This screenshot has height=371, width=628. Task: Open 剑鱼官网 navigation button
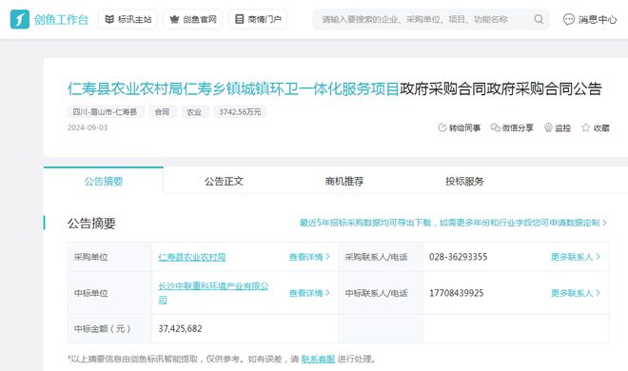(x=192, y=19)
